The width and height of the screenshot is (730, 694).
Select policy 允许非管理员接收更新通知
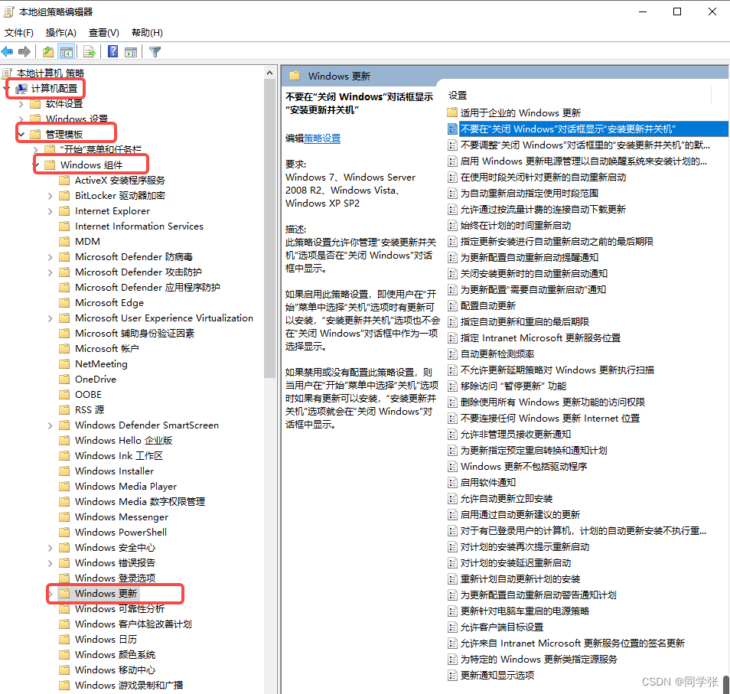516,435
